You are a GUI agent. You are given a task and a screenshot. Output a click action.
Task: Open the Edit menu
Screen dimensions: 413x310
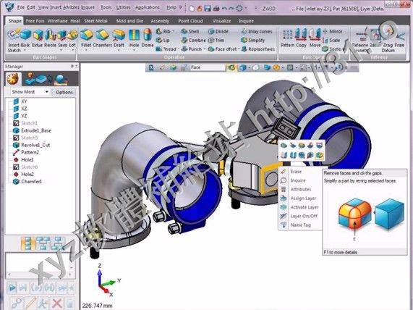pos(31,7)
